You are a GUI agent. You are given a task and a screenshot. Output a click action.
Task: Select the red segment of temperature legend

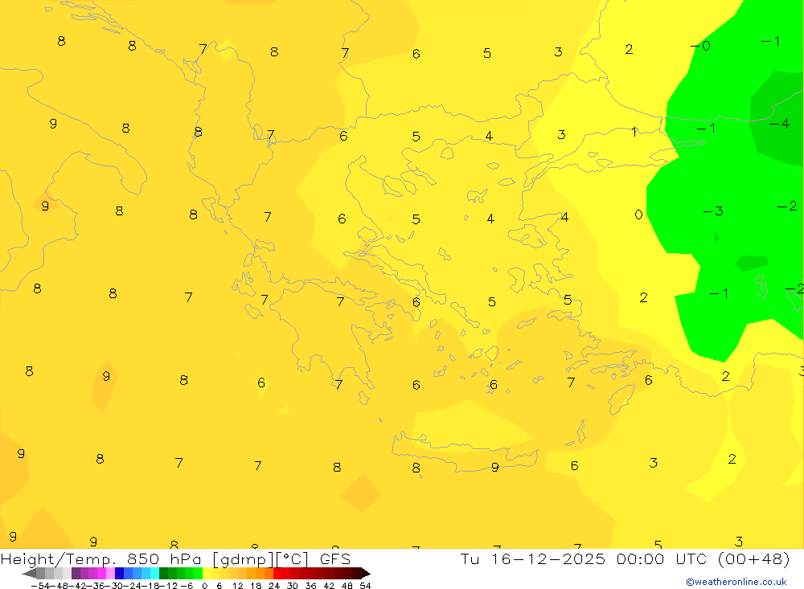[x=277, y=574]
